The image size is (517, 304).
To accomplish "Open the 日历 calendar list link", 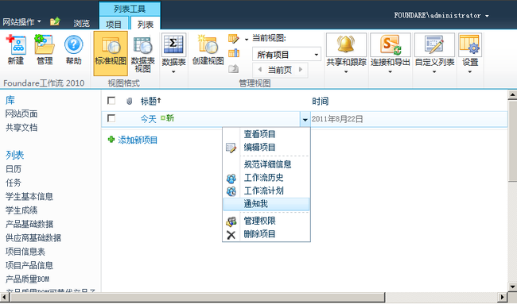I will tap(14, 169).
